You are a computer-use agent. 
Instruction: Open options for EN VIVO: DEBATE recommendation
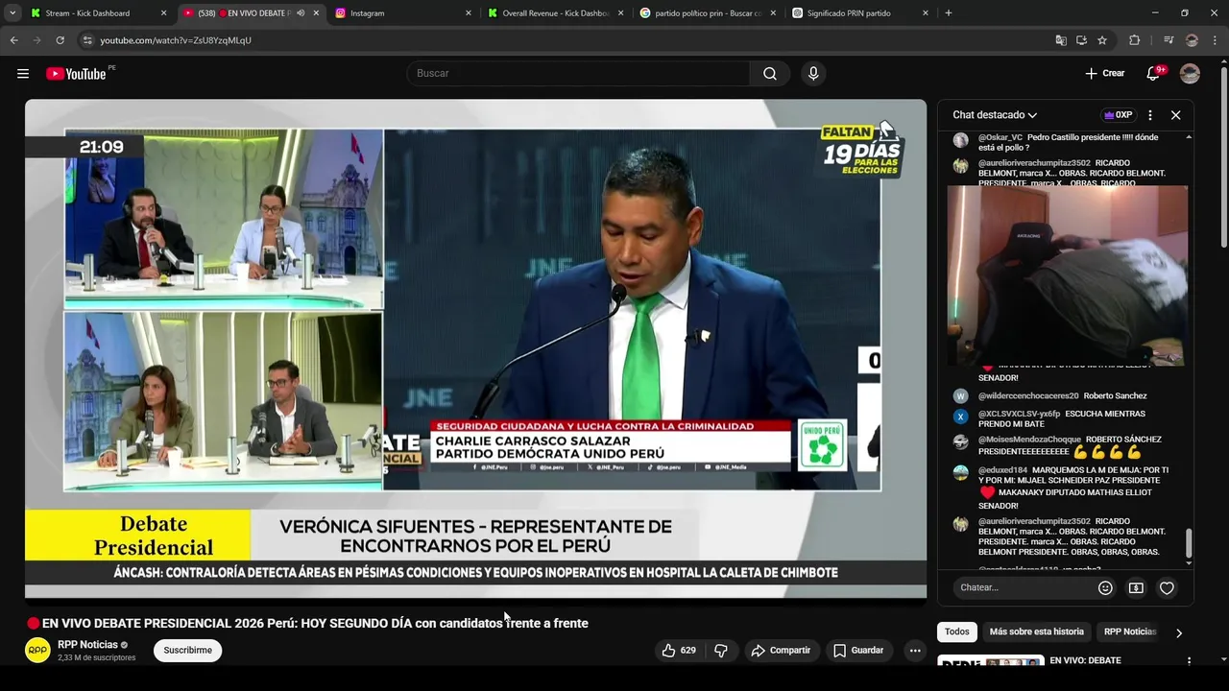[1189, 661]
